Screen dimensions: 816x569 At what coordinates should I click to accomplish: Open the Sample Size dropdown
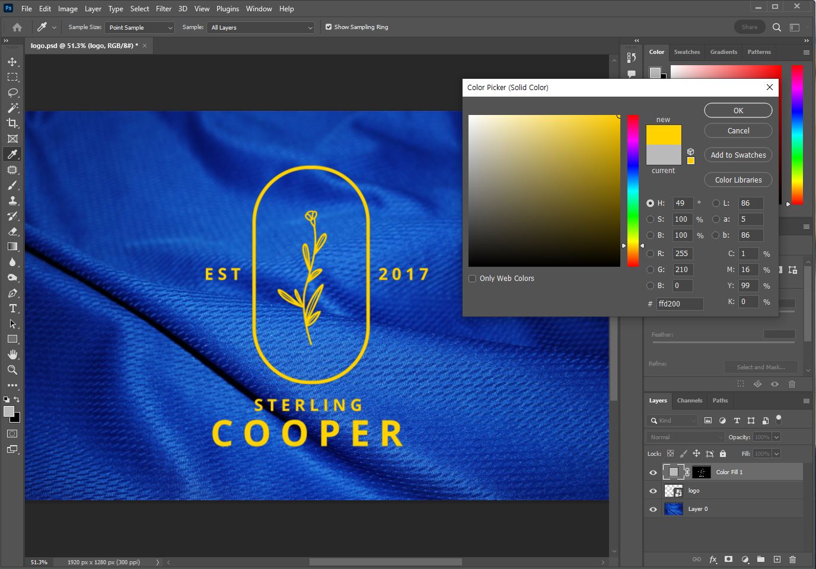pos(140,27)
